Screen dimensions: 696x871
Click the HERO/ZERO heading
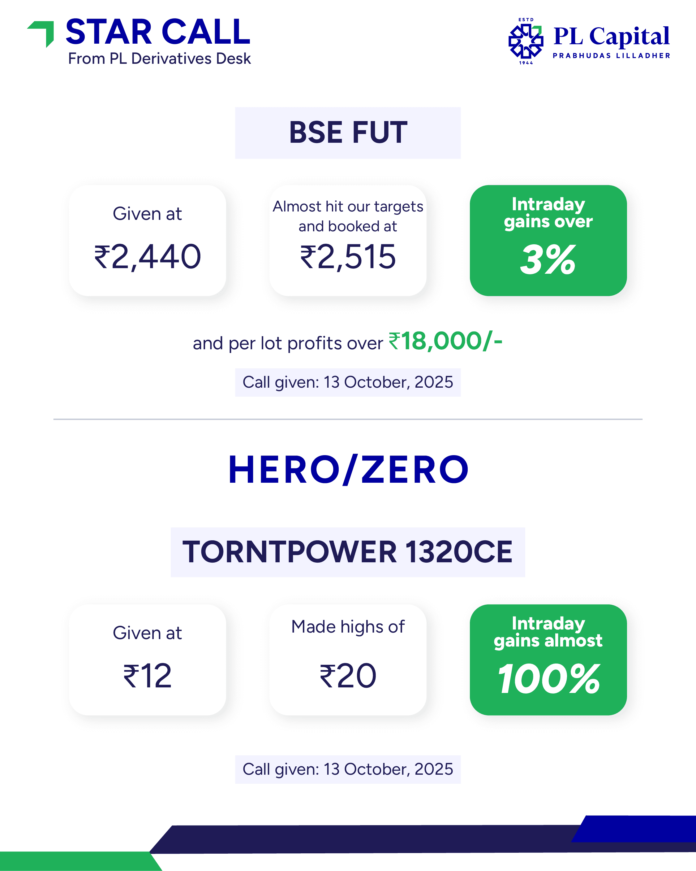coord(348,470)
